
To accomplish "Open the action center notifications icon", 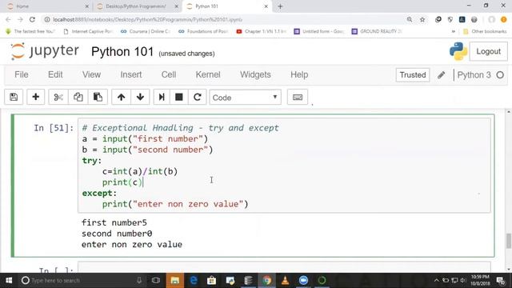I will (500, 280).
